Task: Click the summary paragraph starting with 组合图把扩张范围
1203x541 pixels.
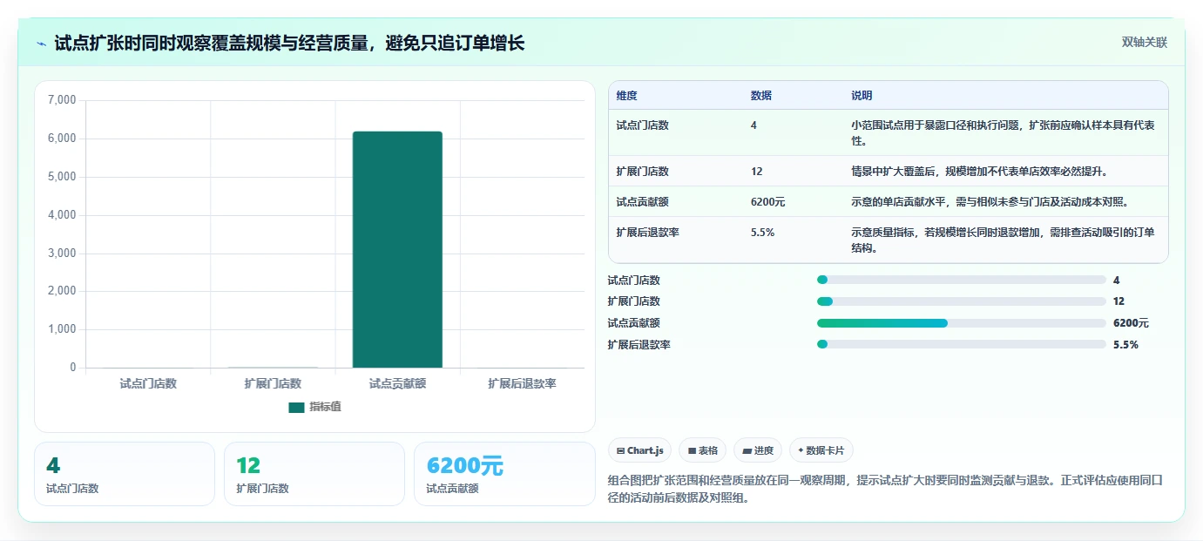Action: tap(886, 489)
